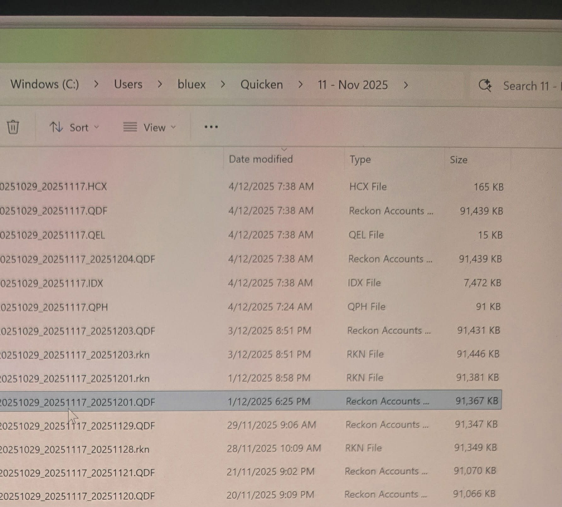Screen dimensions: 562x507
Task: Select the 0251029_20251117.HCX file
Action: click(x=53, y=186)
